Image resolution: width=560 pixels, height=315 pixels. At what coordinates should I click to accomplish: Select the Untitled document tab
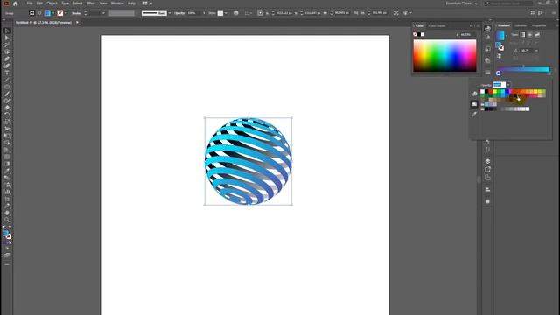tap(44, 23)
